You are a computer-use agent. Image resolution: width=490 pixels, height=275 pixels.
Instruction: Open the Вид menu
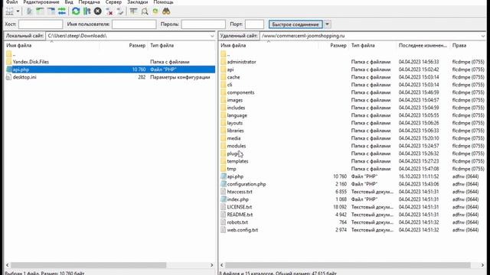click(x=69, y=2)
